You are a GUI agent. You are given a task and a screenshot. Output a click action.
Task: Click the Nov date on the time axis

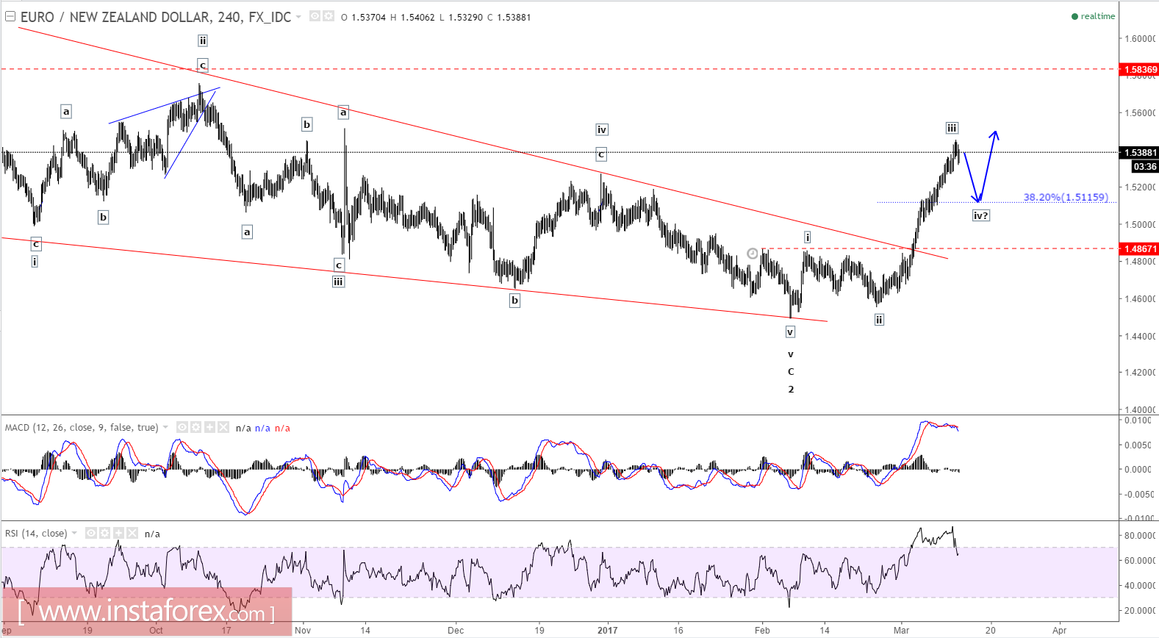pos(303,630)
